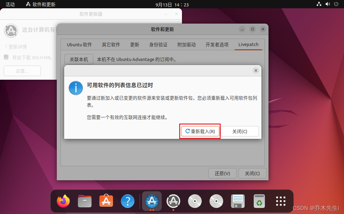Open Firefox from the dock
Image resolution: width=344 pixels, height=214 pixels.
click(63, 201)
